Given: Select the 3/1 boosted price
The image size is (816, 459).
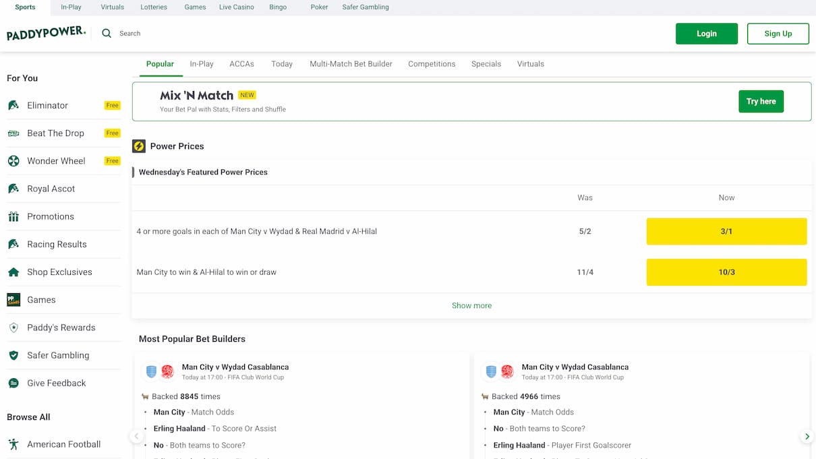Looking at the screenshot, I should 726,231.
